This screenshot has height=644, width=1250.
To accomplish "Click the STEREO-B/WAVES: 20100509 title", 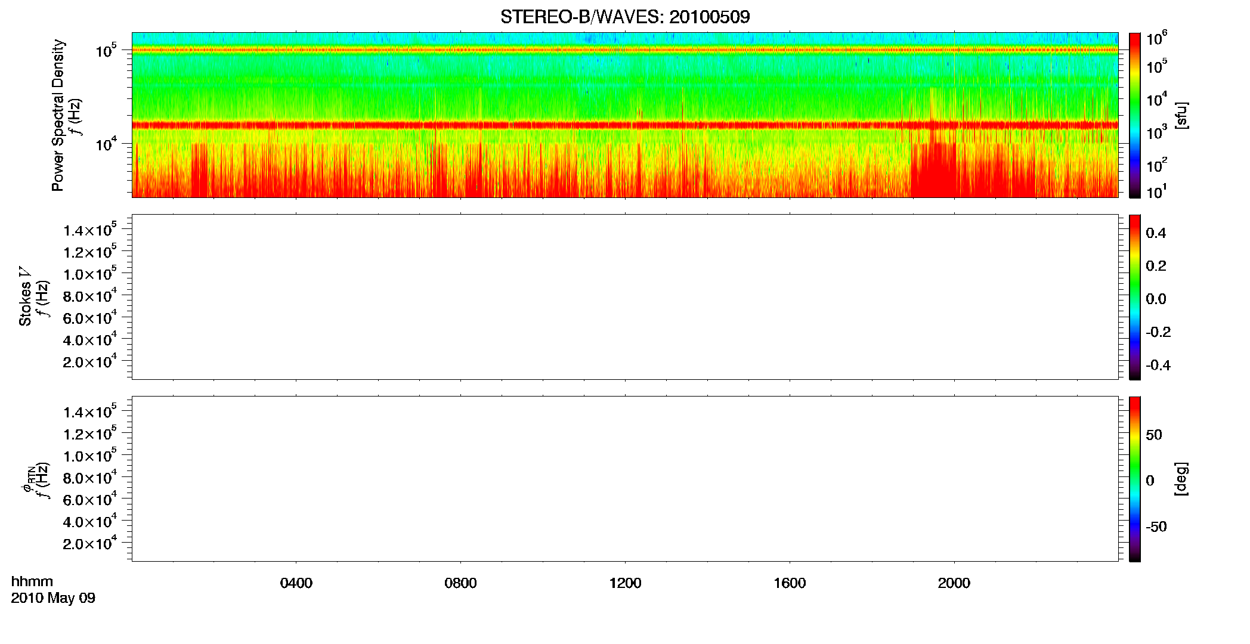I will tap(625, 17).
